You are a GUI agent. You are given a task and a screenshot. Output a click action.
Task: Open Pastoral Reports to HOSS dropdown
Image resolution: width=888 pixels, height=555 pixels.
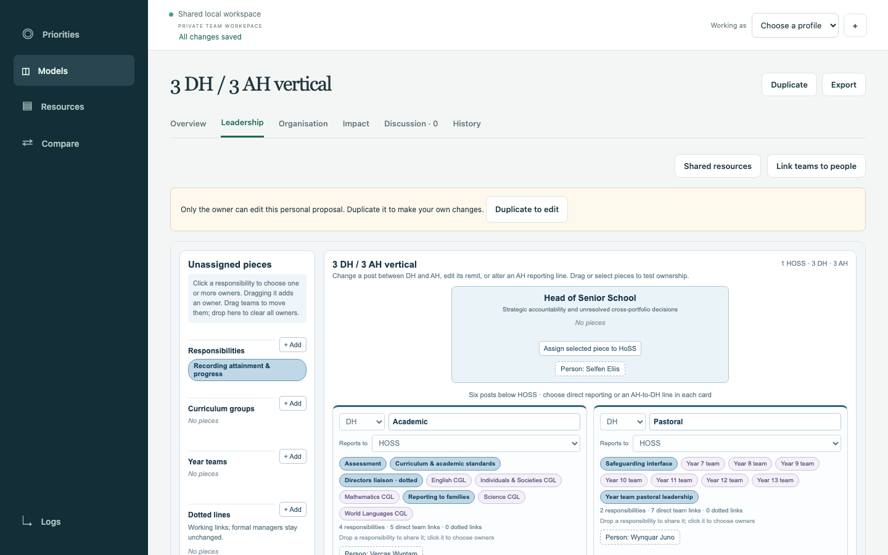point(736,443)
